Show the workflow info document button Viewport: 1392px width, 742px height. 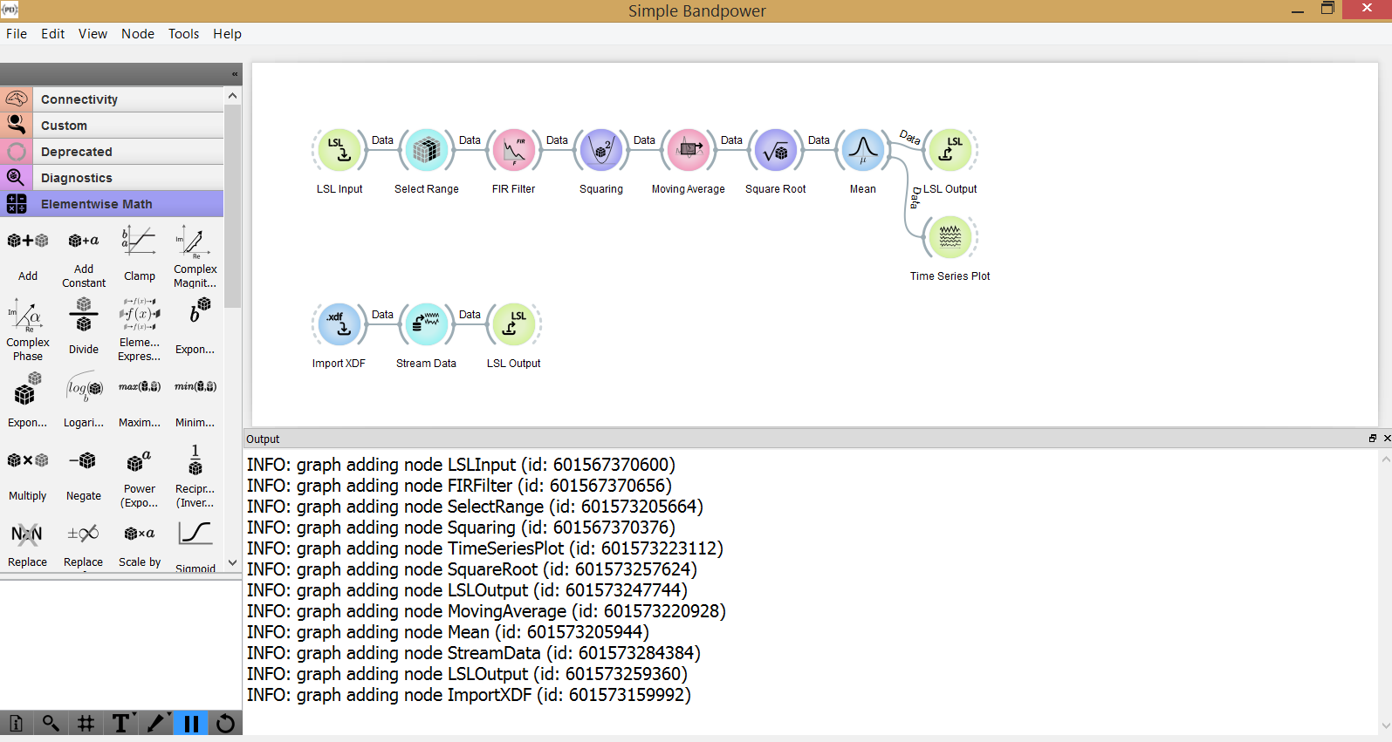click(x=17, y=723)
